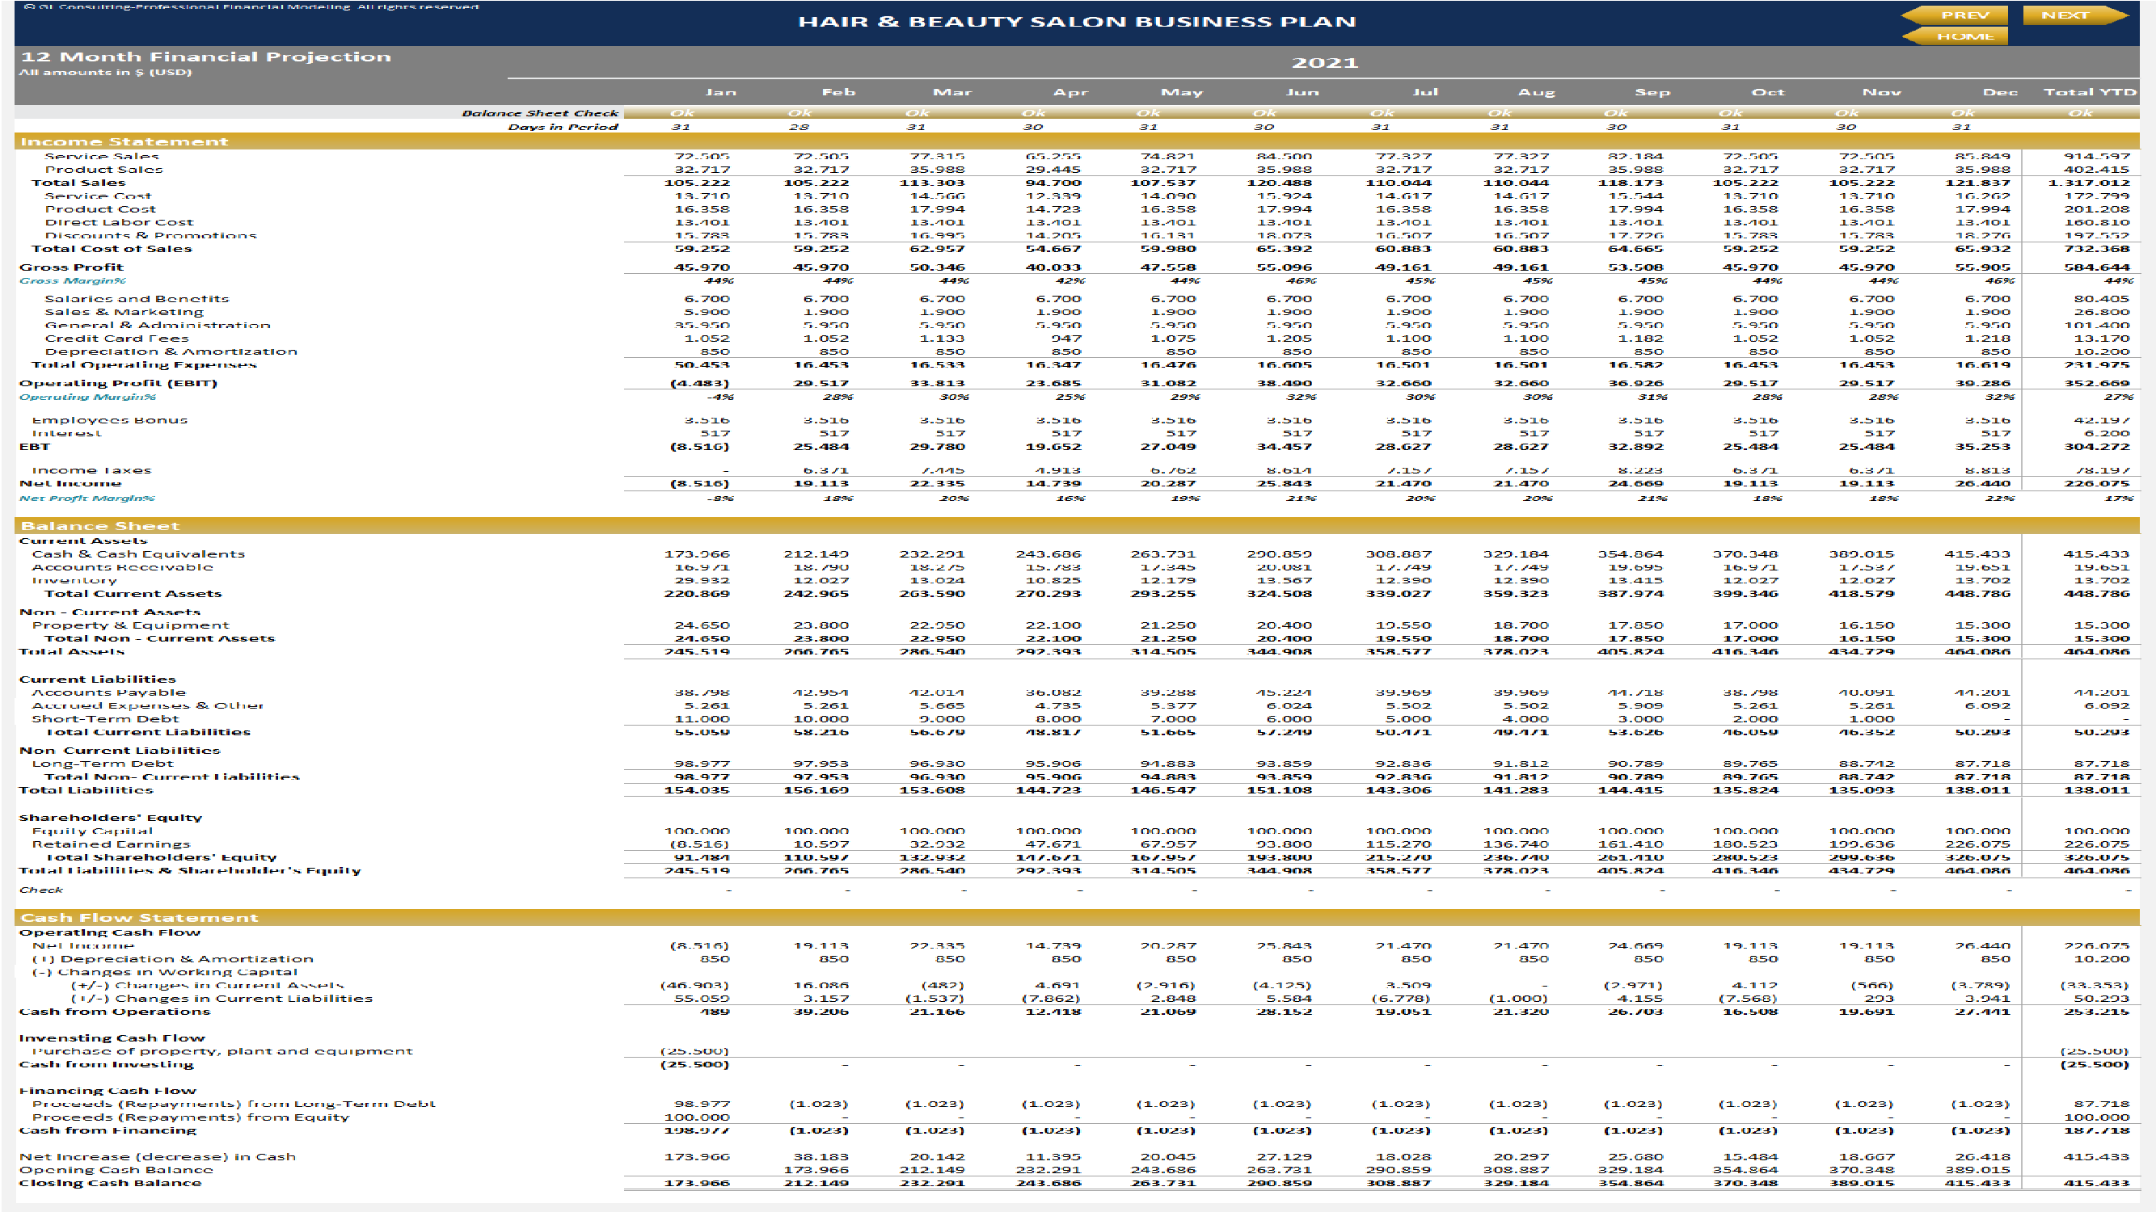Screen dimensions: 2156x1212
Task: Click the Jul column header
Action: pos(1424,92)
